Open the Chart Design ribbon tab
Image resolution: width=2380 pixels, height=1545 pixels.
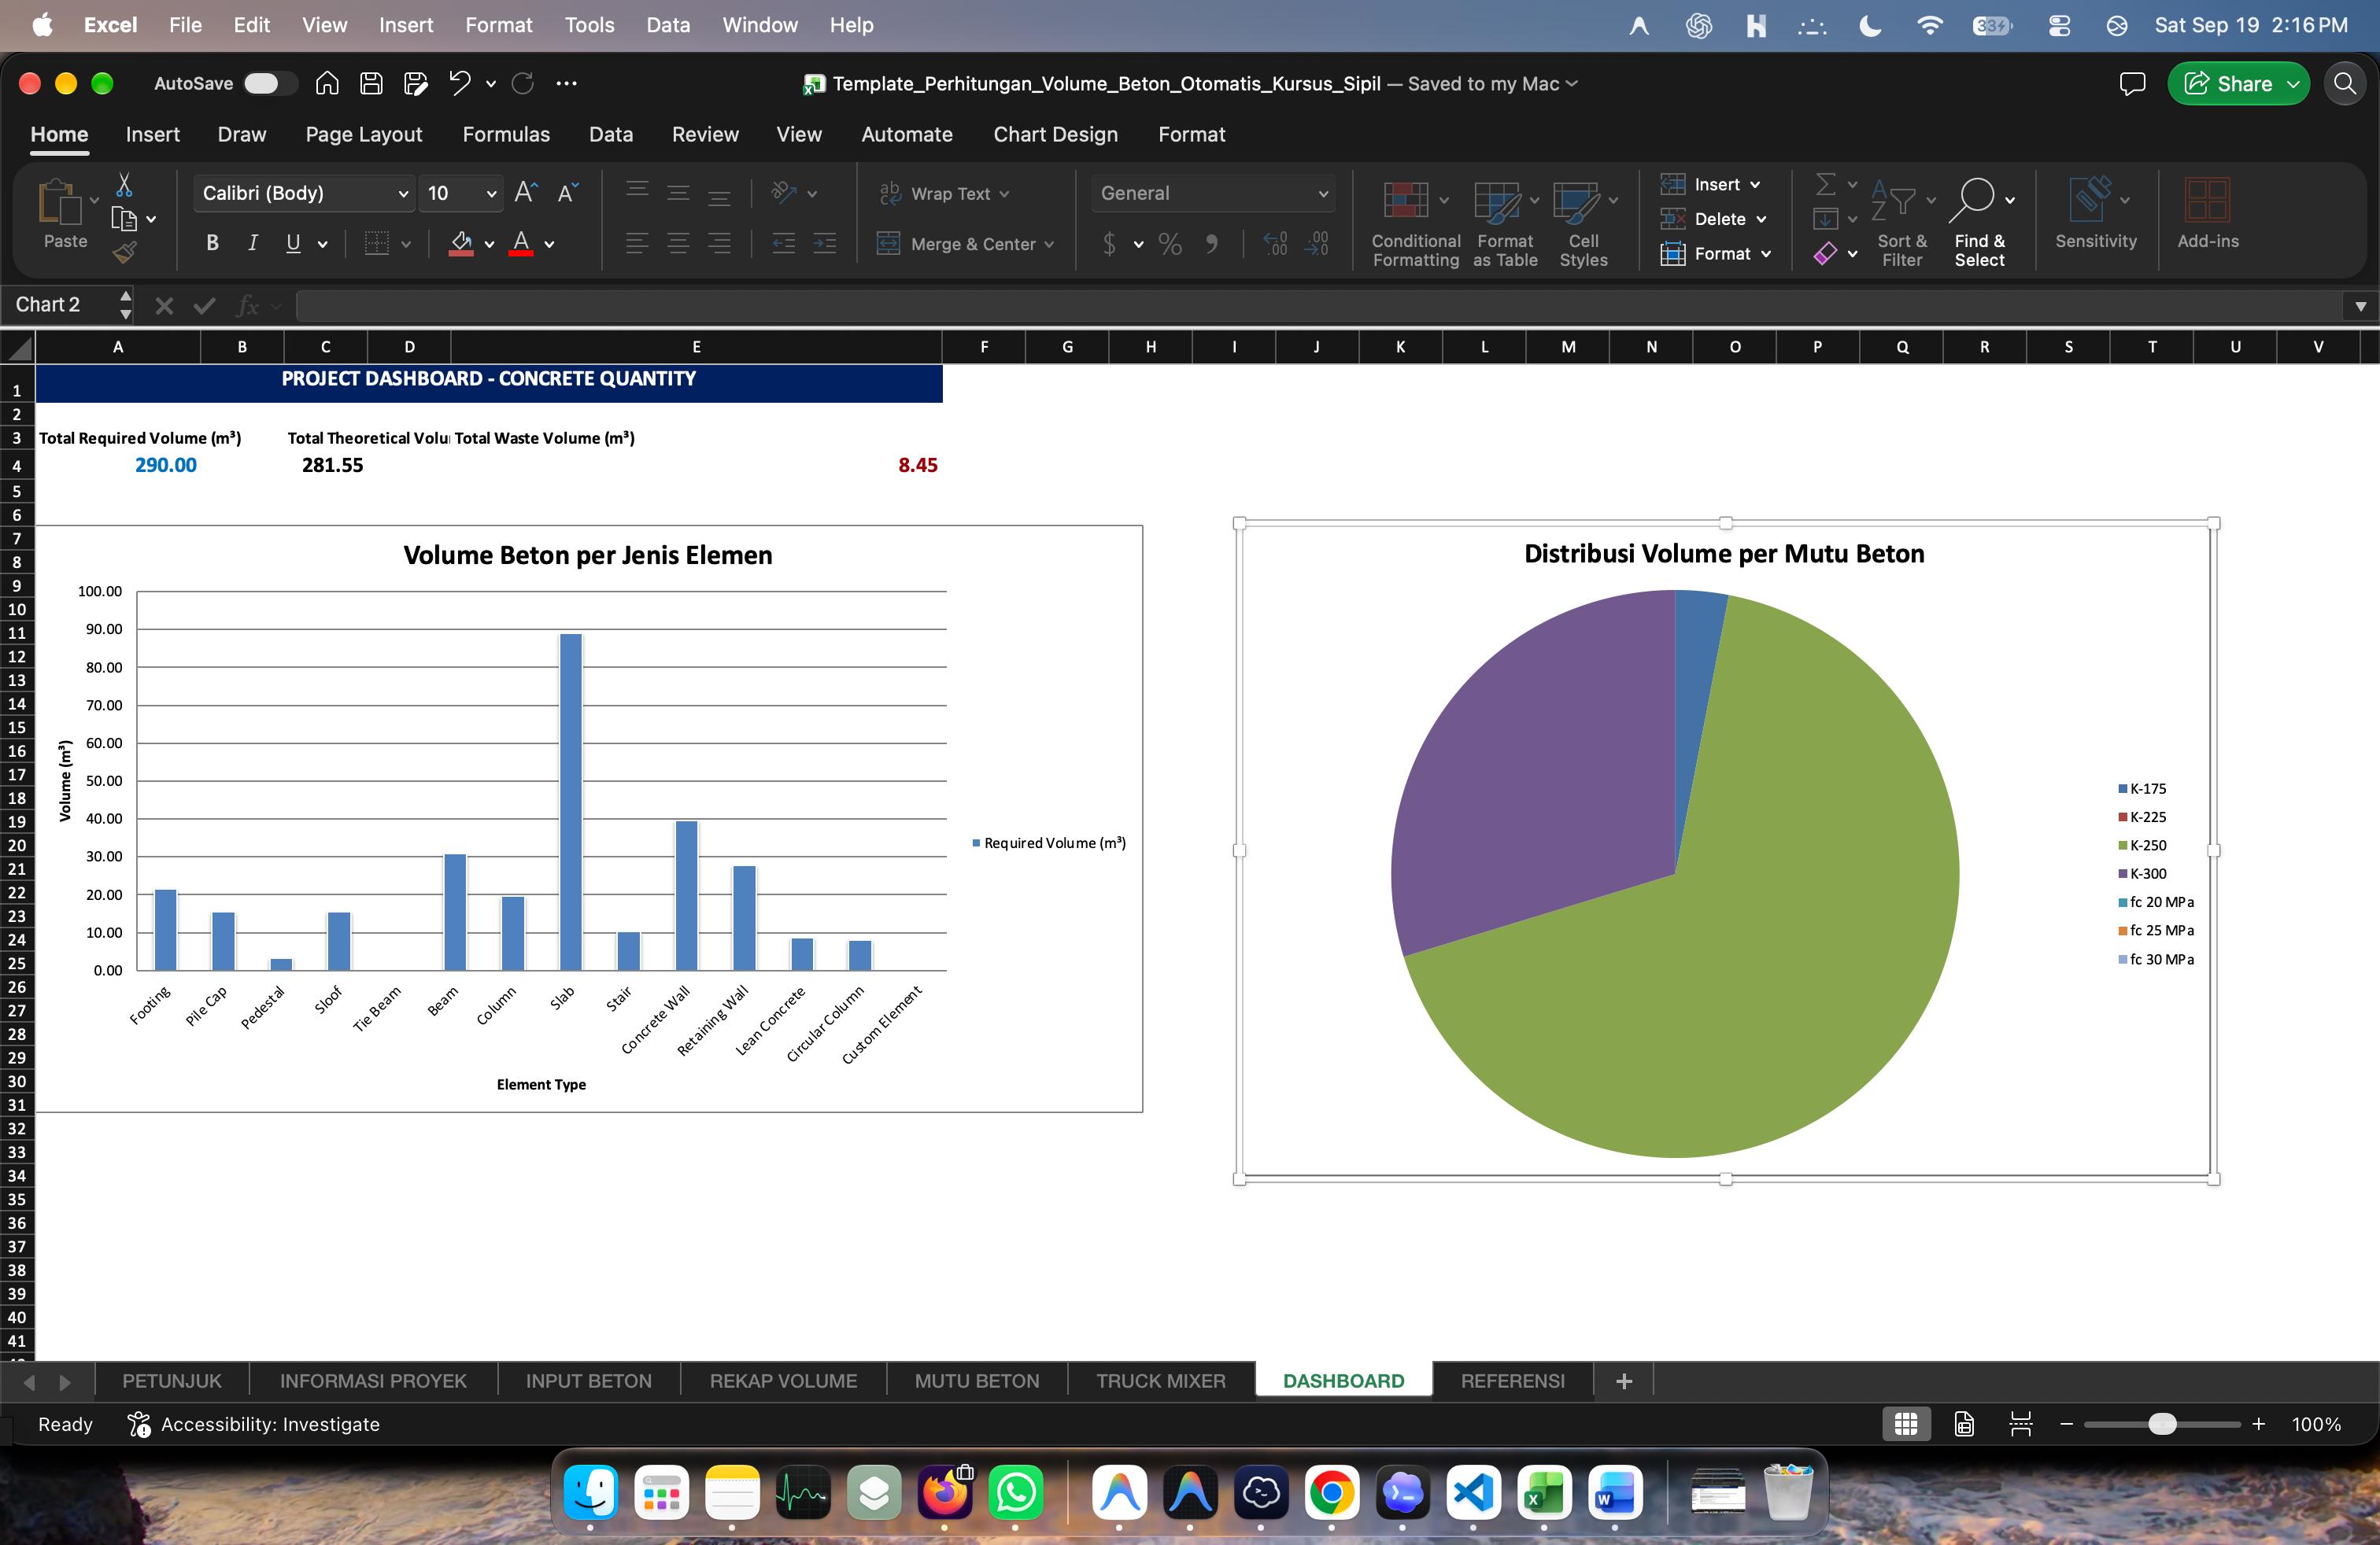(x=1055, y=135)
